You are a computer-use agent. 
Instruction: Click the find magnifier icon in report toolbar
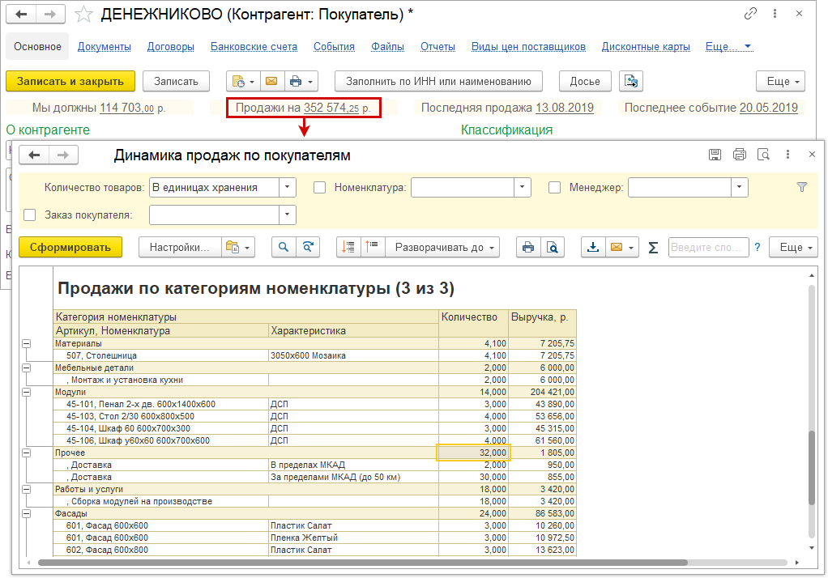point(284,248)
